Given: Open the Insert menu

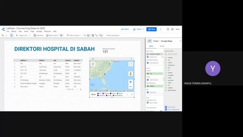Looking at the screenshot, I should click(x=26, y=31).
